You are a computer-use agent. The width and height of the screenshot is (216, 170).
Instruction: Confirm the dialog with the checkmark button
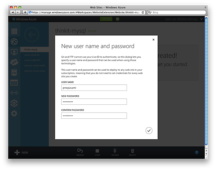click(149, 131)
